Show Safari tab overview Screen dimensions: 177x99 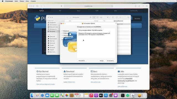click(147, 6)
